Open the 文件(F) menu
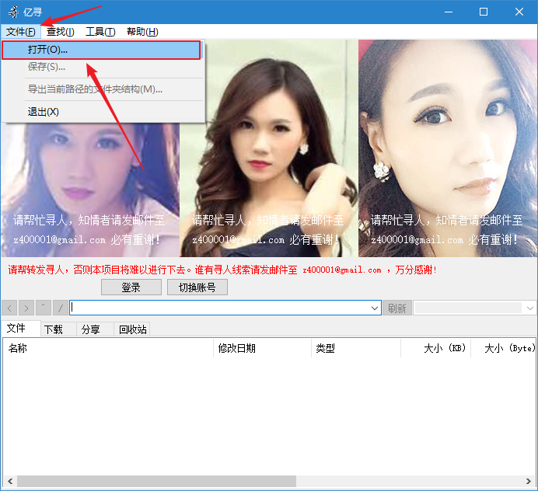The height and width of the screenshot is (491, 538). [20, 32]
